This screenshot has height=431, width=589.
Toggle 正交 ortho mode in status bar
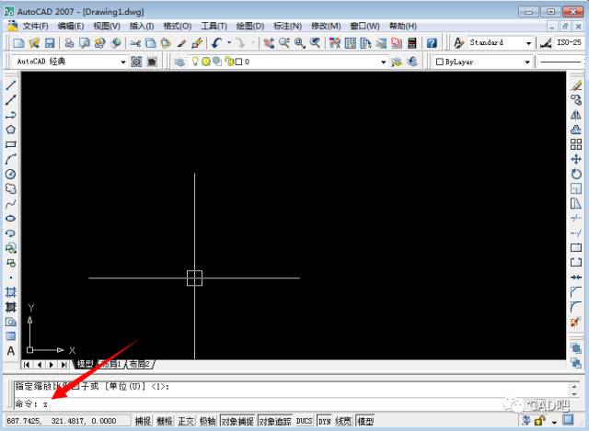(x=187, y=422)
